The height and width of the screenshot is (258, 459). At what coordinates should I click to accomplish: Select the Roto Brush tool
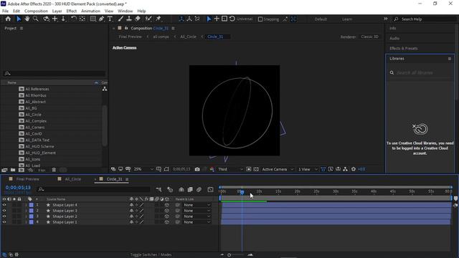pyautogui.click(x=148, y=19)
